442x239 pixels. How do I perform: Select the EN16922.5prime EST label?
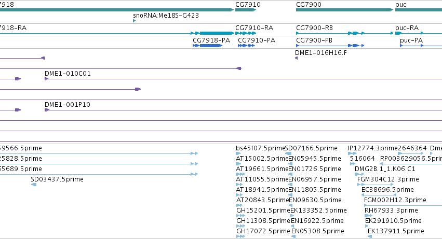tap(317, 221)
